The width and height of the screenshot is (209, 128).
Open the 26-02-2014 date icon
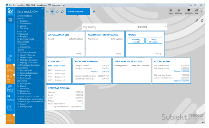click(x=189, y=11)
